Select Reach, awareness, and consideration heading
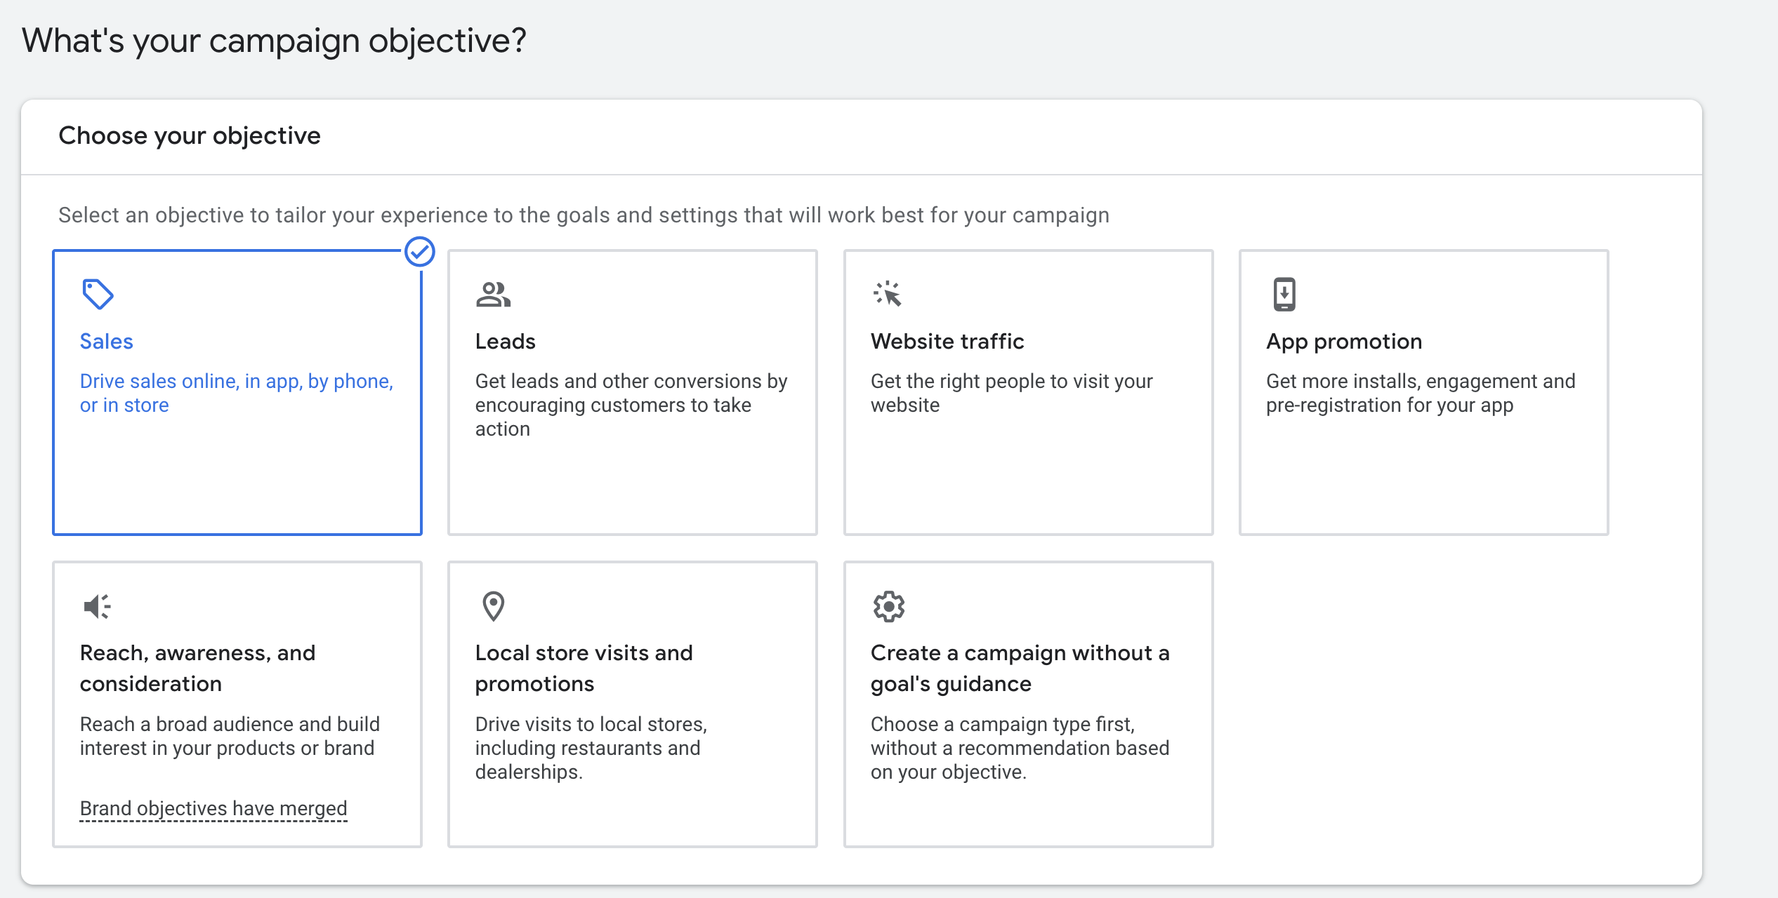 pyautogui.click(x=198, y=668)
